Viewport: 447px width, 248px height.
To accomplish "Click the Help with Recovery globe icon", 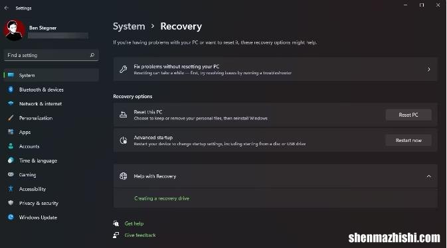I will pyautogui.click(x=123, y=176).
